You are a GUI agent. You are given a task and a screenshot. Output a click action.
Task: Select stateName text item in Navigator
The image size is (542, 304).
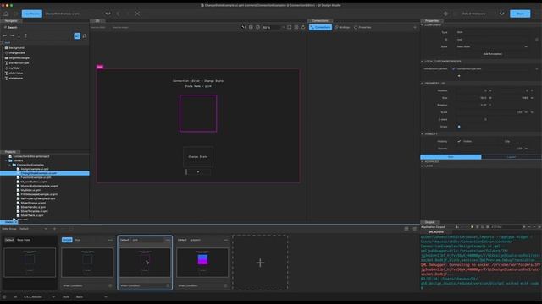pyautogui.click(x=16, y=79)
